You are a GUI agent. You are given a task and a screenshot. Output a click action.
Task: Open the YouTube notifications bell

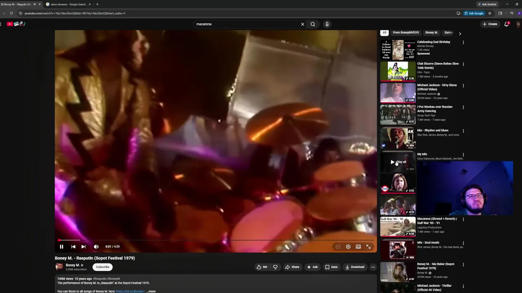pos(507,24)
